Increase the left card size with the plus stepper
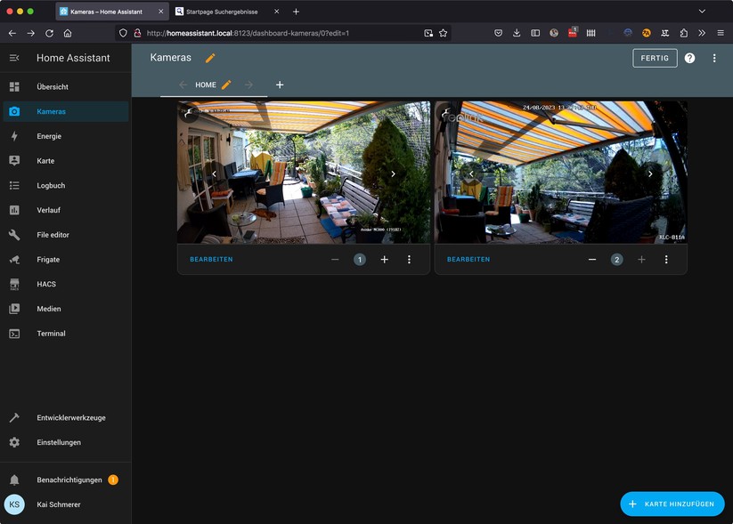 click(384, 259)
